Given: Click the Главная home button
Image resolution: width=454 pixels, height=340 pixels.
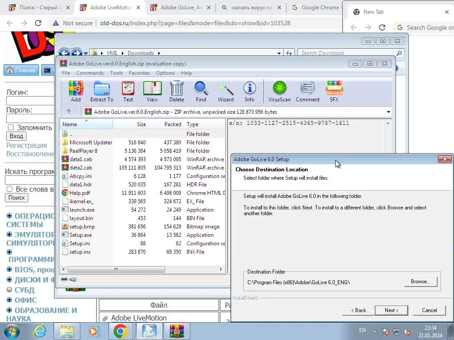Looking at the screenshot, I should click(21, 70).
